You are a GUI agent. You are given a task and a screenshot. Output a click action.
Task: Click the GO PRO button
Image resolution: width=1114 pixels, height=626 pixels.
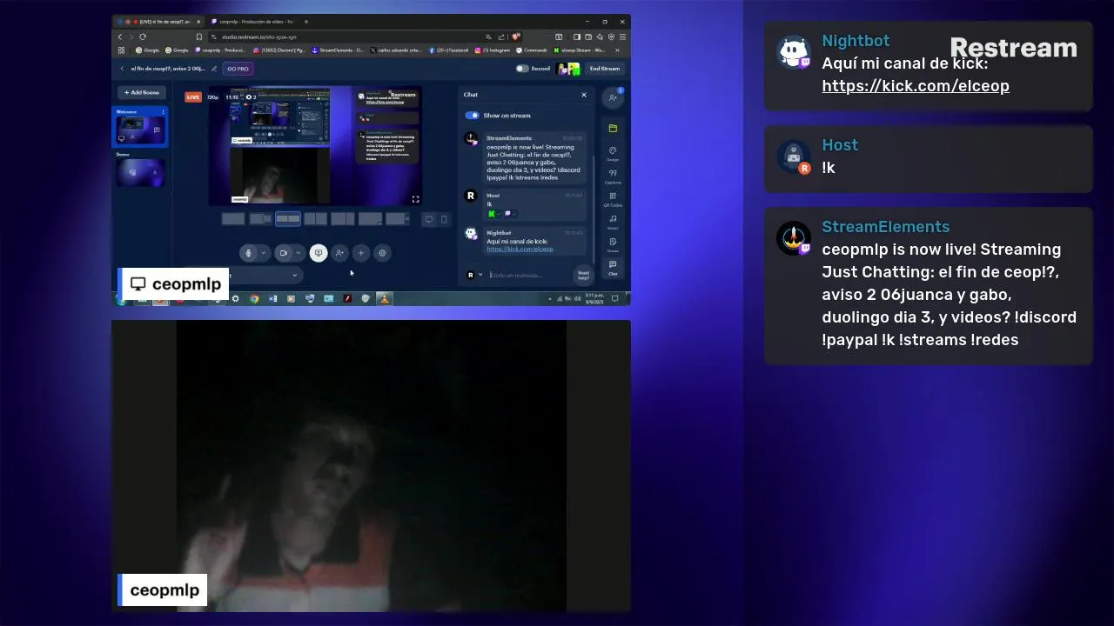(x=238, y=68)
